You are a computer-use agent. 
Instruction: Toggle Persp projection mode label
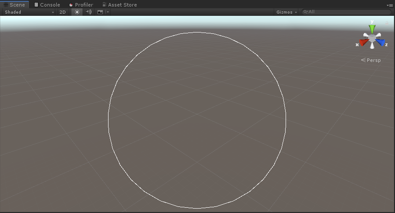(x=371, y=60)
